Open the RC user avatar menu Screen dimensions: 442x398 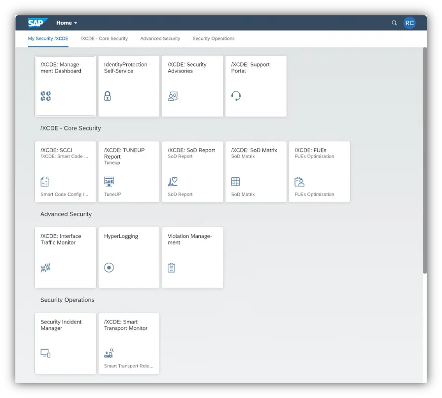(x=409, y=23)
